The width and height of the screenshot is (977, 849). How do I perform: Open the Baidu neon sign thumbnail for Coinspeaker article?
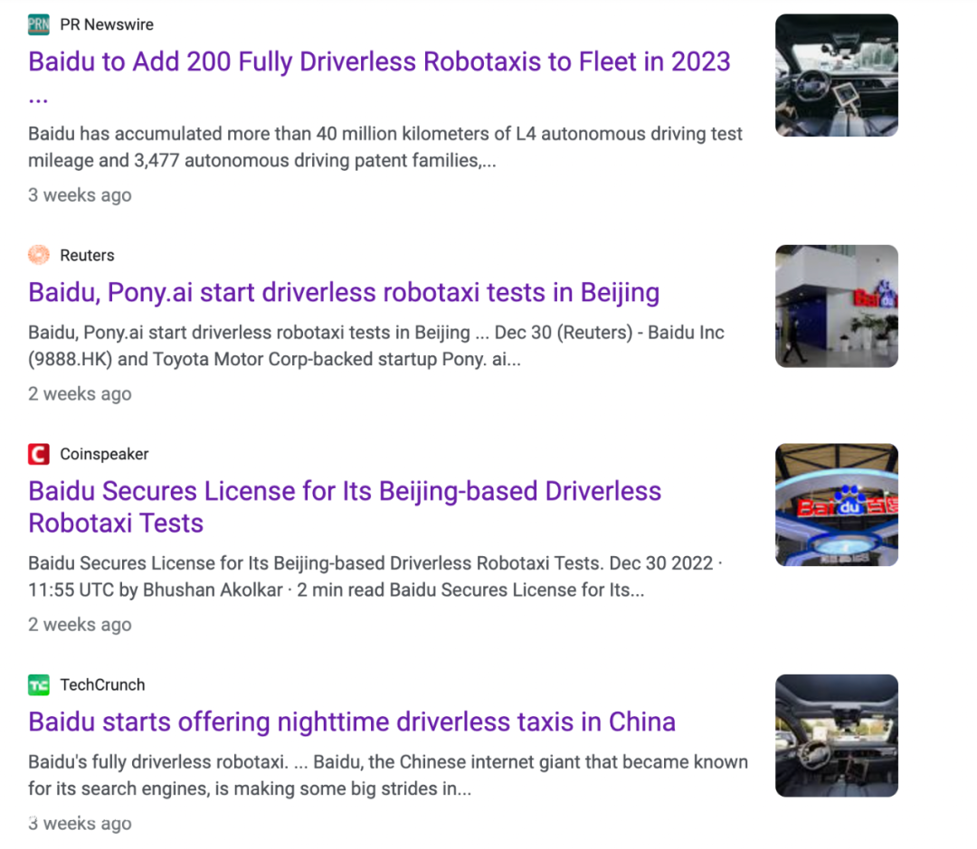click(836, 505)
